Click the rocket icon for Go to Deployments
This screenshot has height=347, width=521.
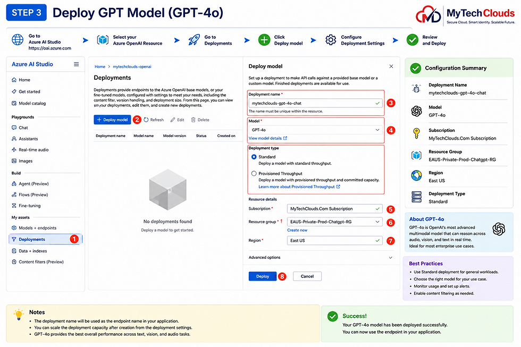(194, 40)
